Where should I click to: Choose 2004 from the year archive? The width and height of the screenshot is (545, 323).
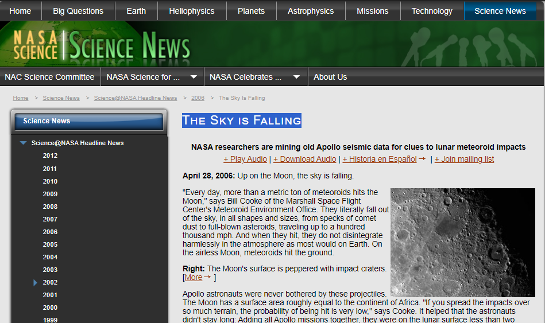(50, 257)
